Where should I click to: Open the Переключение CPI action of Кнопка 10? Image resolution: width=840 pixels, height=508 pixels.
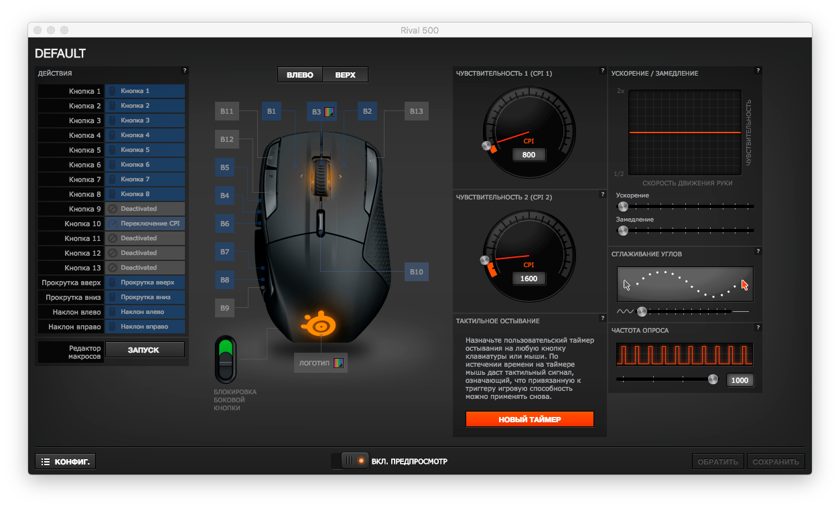click(145, 224)
